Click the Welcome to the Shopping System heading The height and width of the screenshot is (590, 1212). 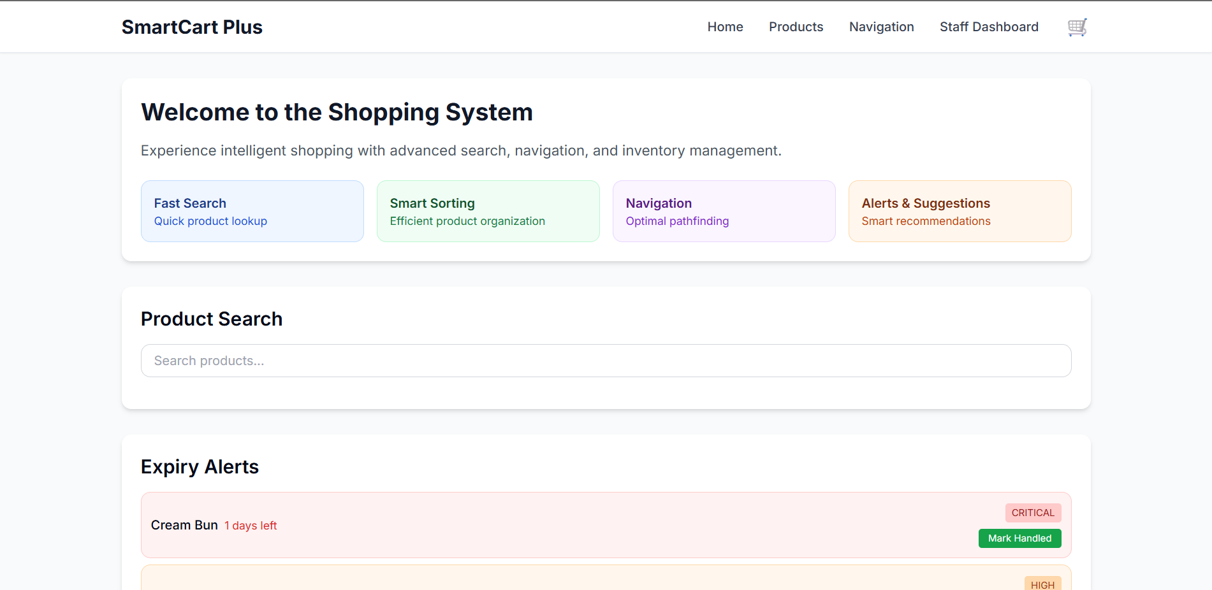[x=337, y=112]
